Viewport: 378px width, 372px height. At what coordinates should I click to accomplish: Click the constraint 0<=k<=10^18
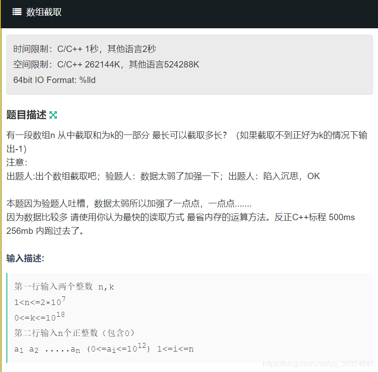40,317
